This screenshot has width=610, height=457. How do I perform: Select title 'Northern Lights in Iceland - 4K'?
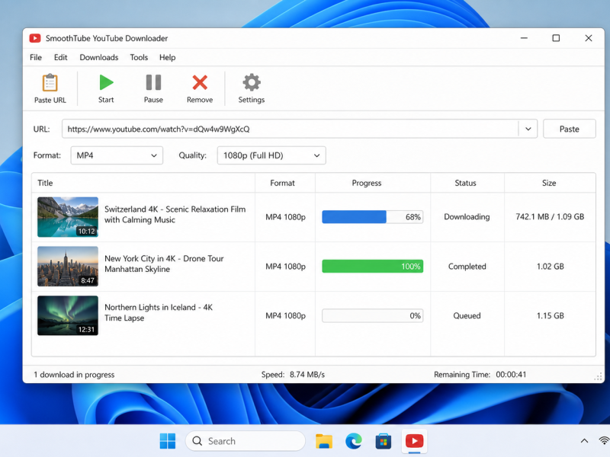pyautogui.click(x=159, y=308)
